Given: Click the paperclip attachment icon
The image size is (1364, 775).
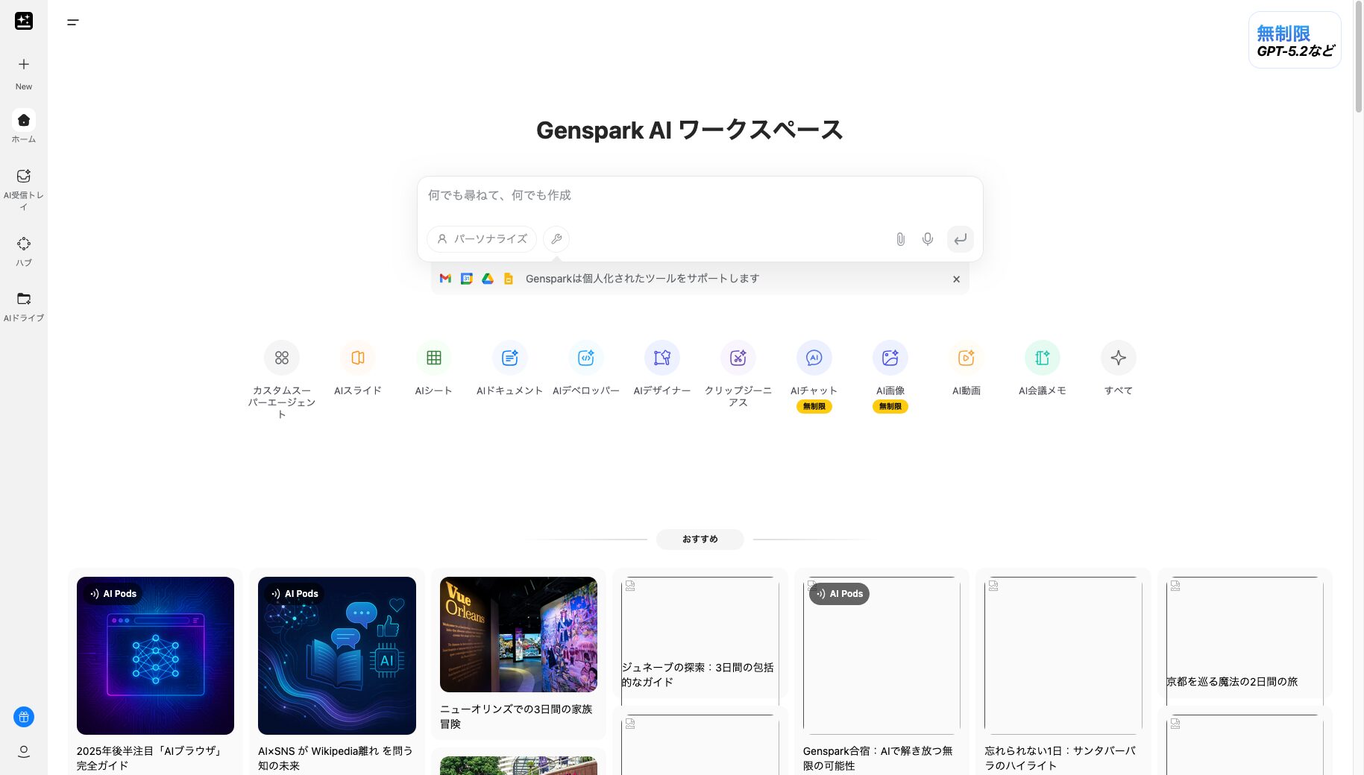Looking at the screenshot, I should [900, 239].
